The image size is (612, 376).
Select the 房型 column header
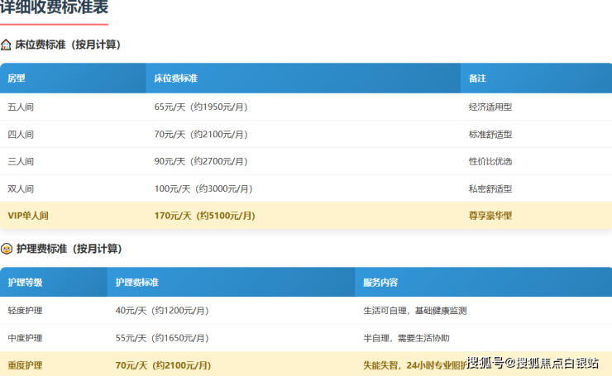pos(73,78)
